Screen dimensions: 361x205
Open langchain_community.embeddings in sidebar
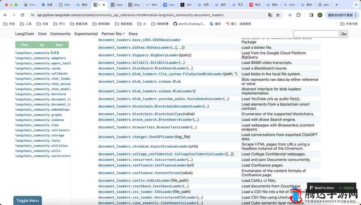[42, 109]
